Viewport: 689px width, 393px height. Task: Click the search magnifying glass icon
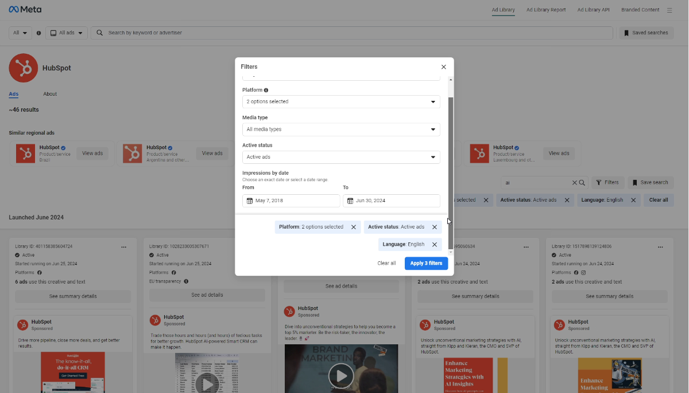point(99,33)
